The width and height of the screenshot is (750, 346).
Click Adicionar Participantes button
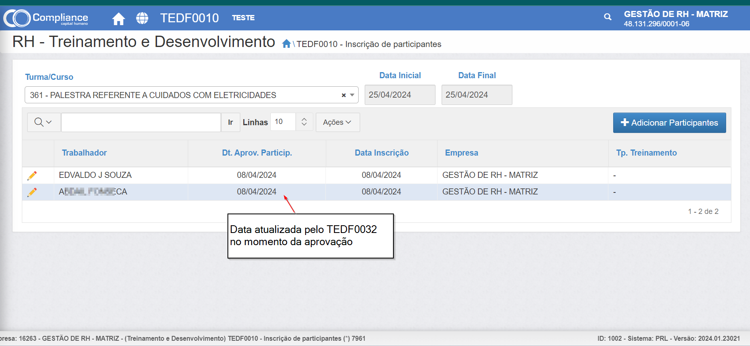669,123
